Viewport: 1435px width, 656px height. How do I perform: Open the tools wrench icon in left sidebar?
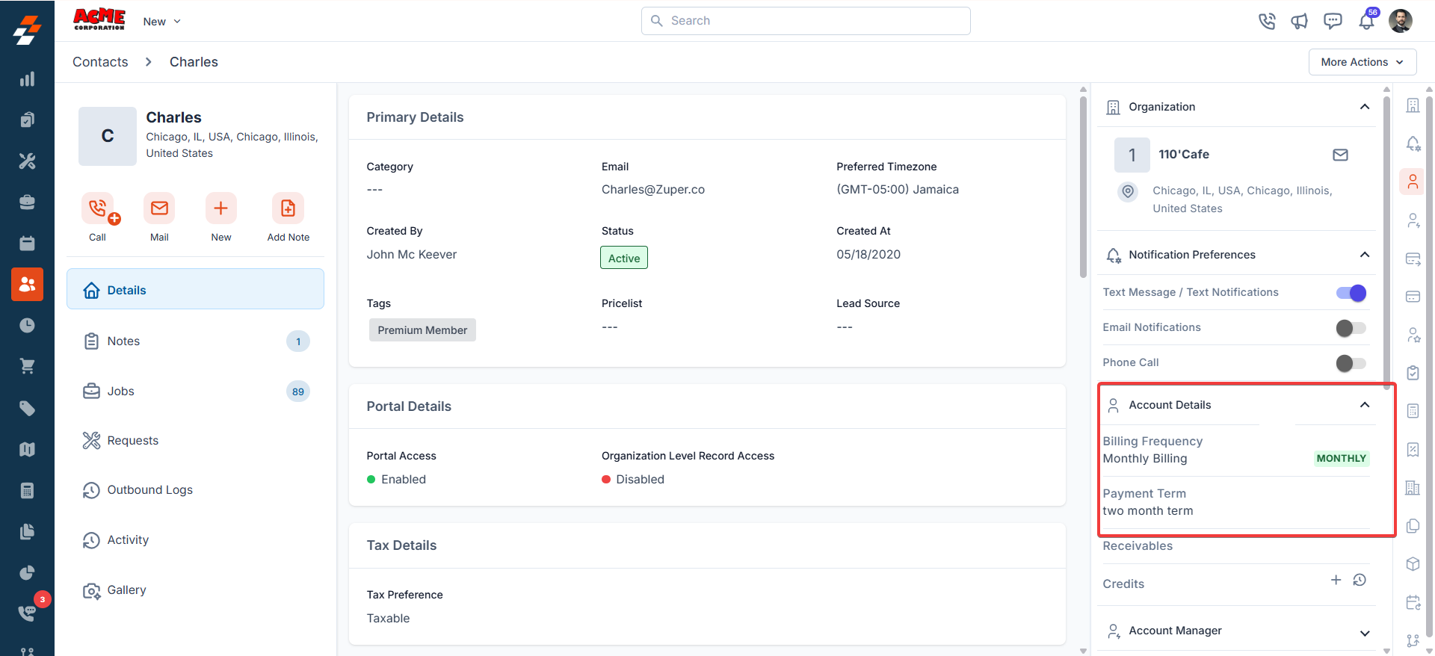(27, 161)
